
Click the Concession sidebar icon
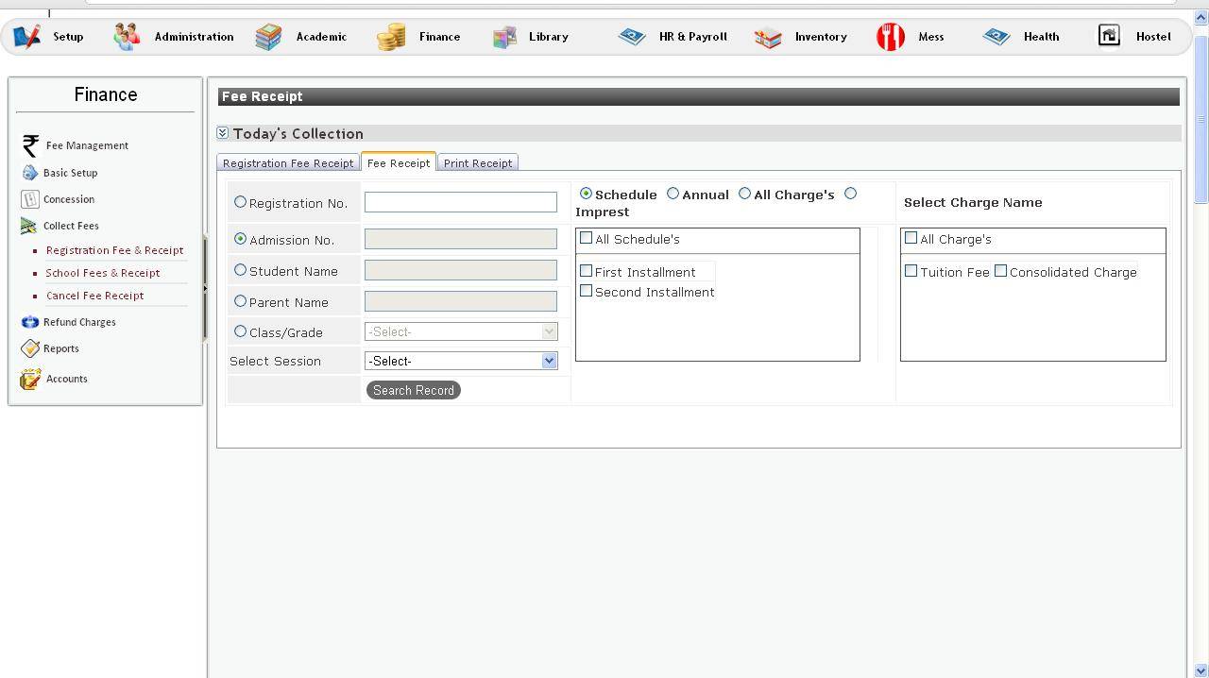29,199
